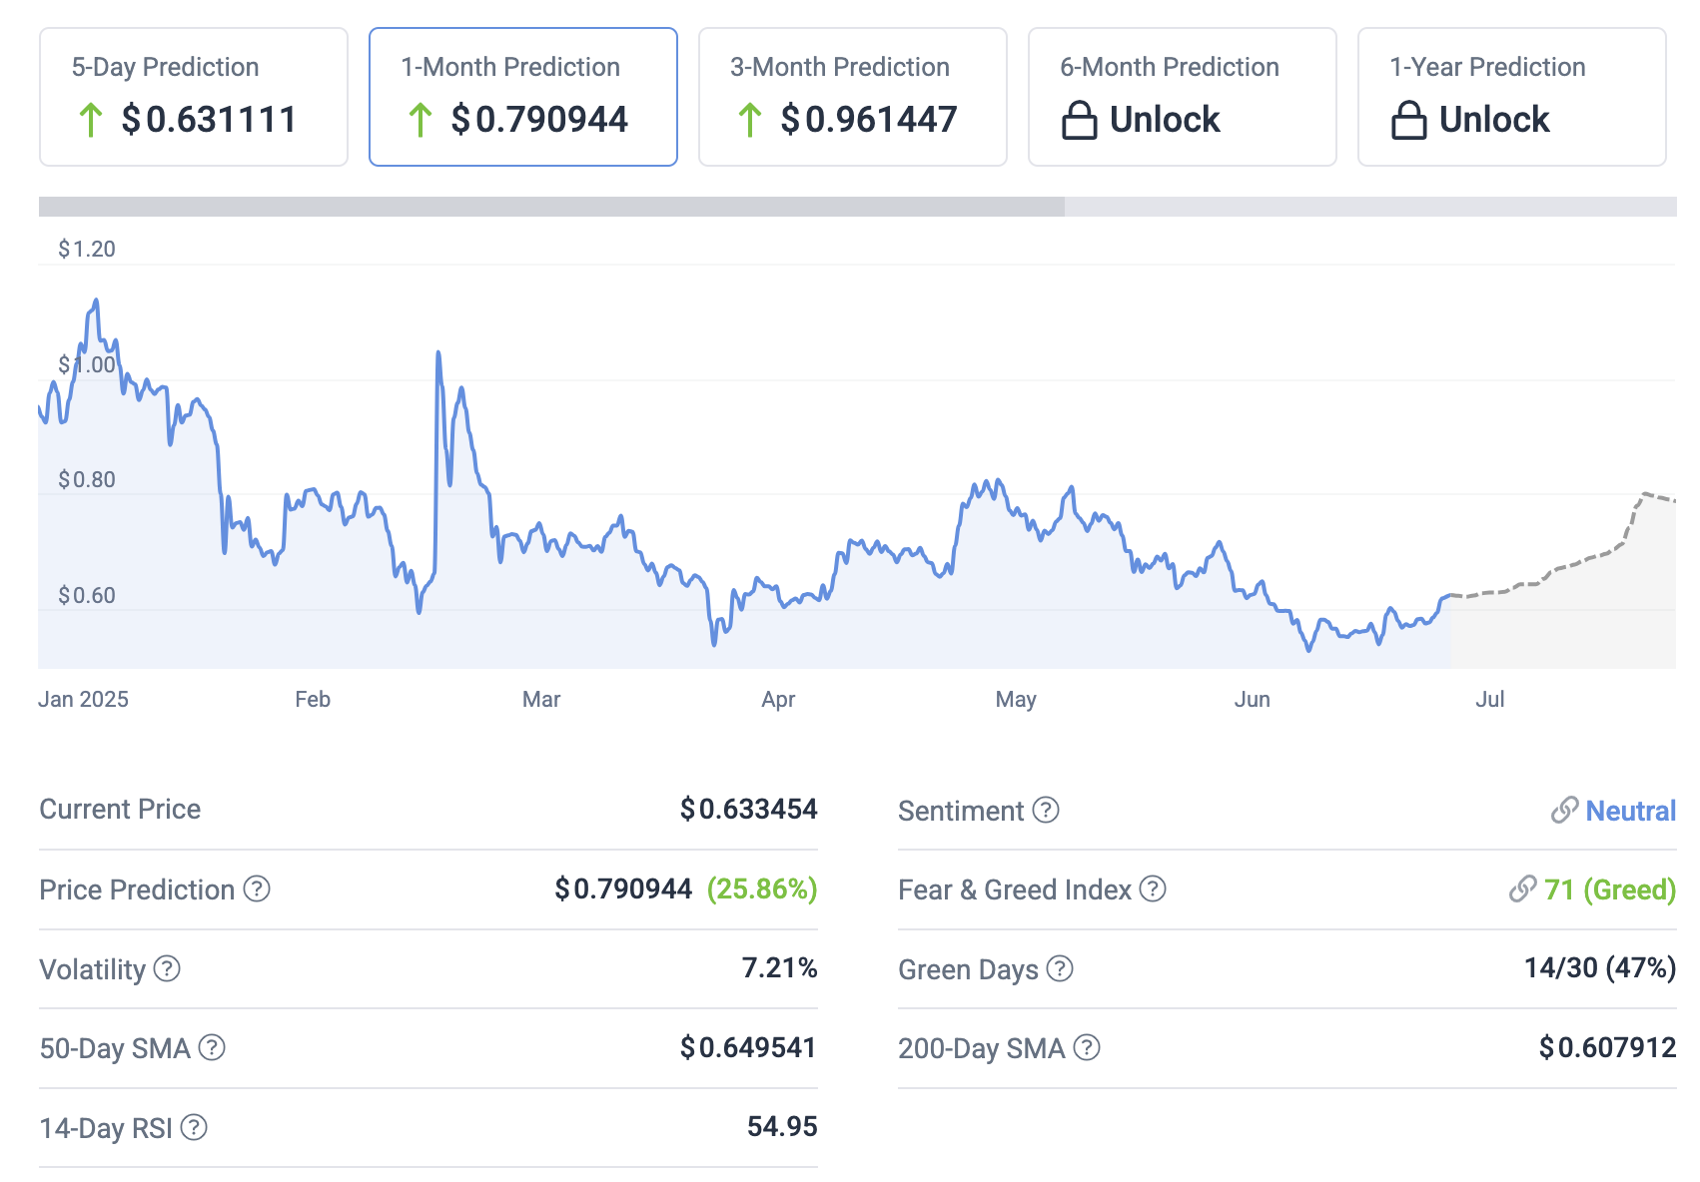Click help icon next to Price Prediction
The image size is (1700, 1182).
click(x=257, y=888)
